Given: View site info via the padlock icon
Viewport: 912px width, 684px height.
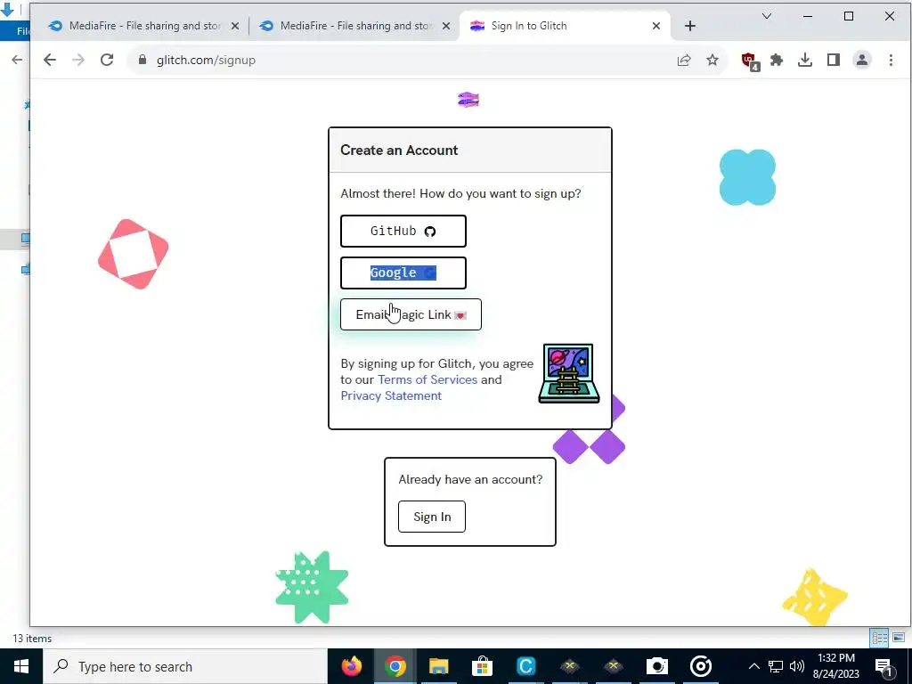Looking at the screenshot, I should (142, 60).
